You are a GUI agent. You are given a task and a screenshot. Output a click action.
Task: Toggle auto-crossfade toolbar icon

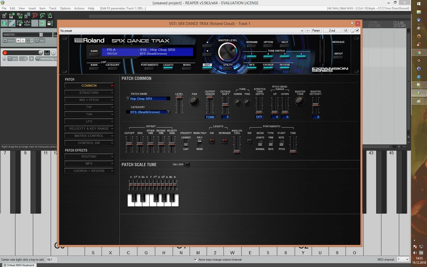tap(4, 23)
